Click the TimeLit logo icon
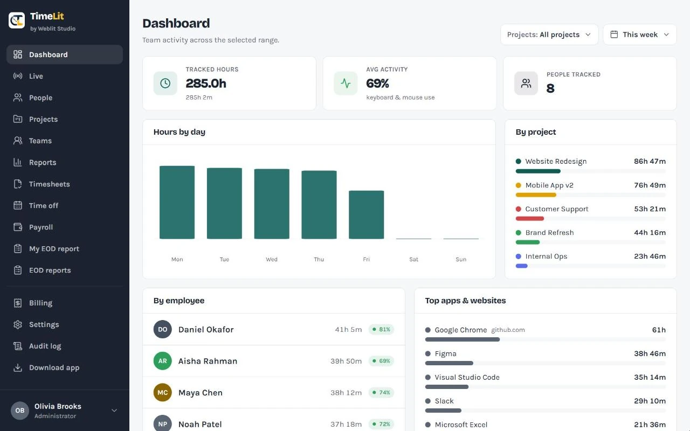The image size is (690, 431). click(x=17, y=20)
